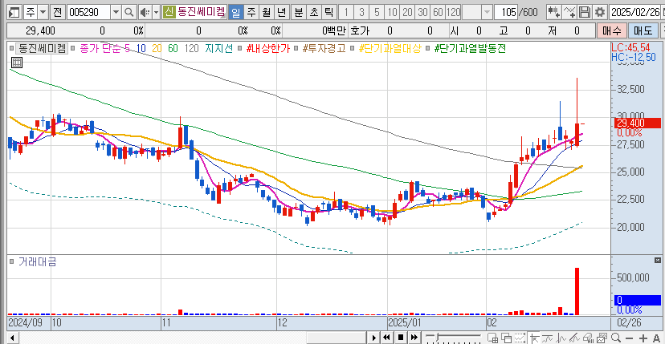Click the diagonal line analysis tool icon
665x344 pixels.
coord(574,338)
